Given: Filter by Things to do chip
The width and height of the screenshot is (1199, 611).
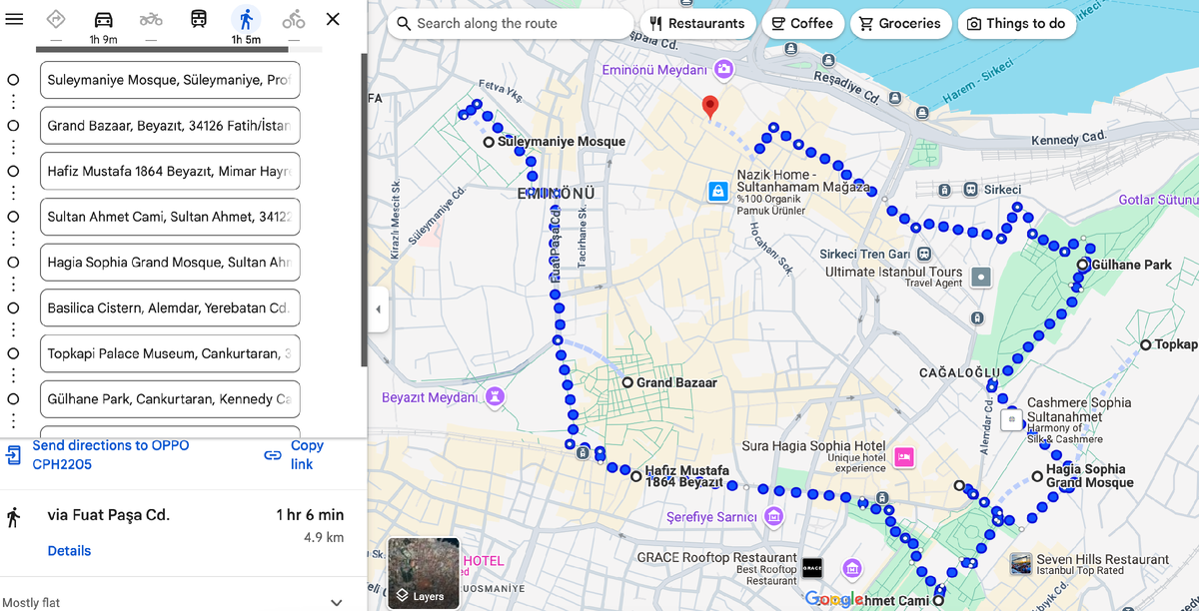Looking at the screenshot, I should coord(1016,23).
